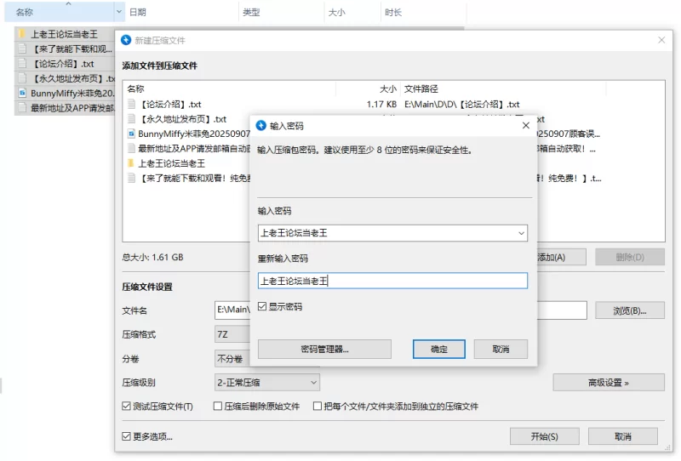
Task: Expand the 名称 column header dropdown arrow in explorer
Action: [119, 12]
